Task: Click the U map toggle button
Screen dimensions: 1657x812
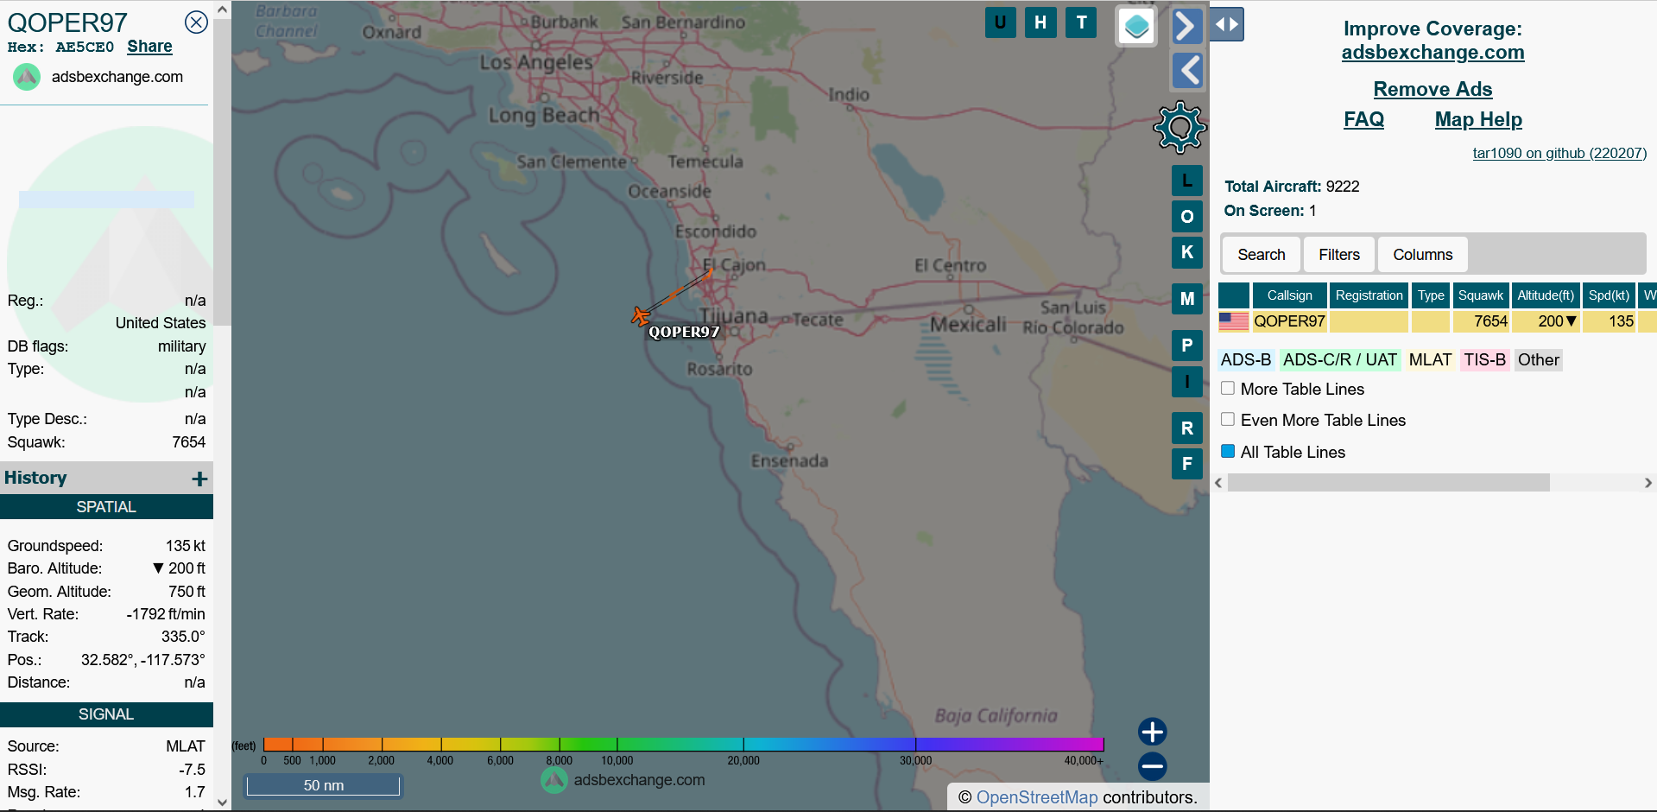Action: [1000, 22]
